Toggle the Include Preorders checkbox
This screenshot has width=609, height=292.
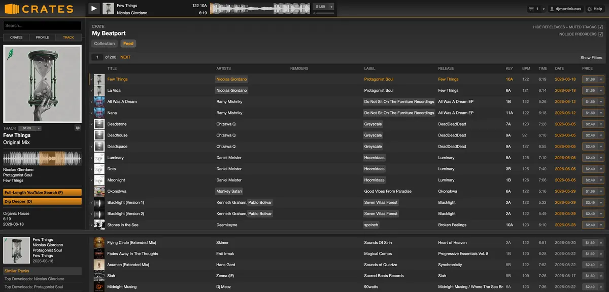coord(601,34)
